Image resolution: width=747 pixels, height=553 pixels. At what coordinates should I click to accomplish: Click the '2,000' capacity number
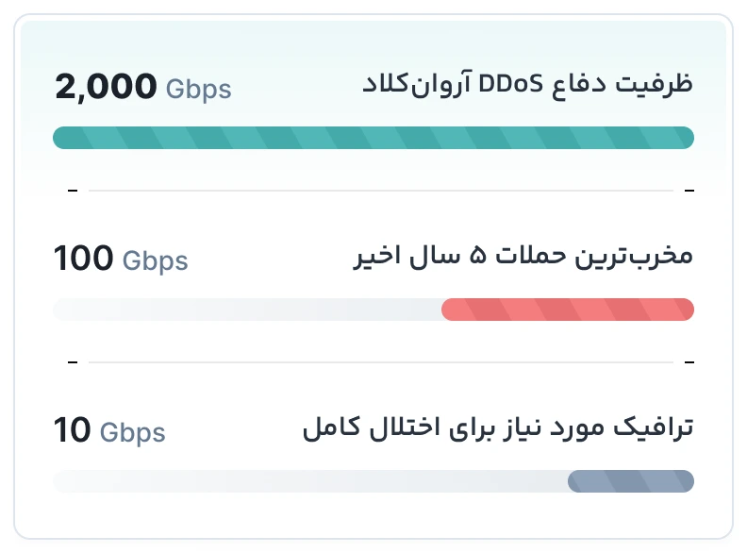pyautogui.click(x=106, y=87)
